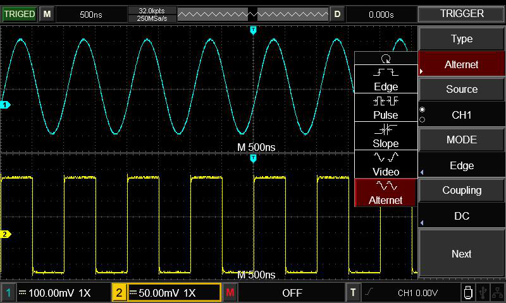This screenshot has height=303, width=506.
Task: Select the lower Source radio button
Action: [x=423, y=119]
